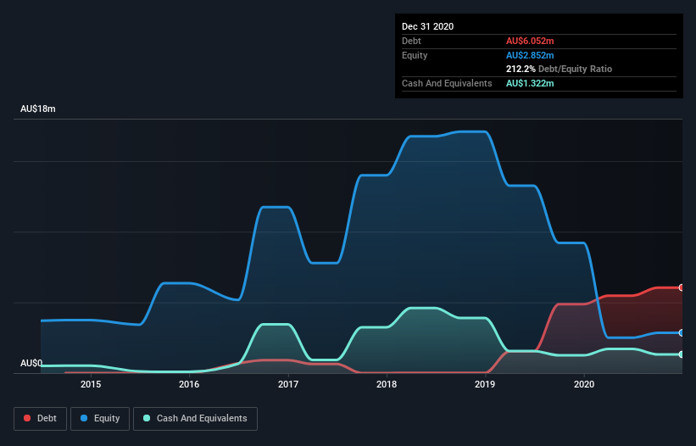Image resolution: width=696 pixels, height=446 pixels.
Task: Click the 2015 x-axis label
Action: [91, 384]
